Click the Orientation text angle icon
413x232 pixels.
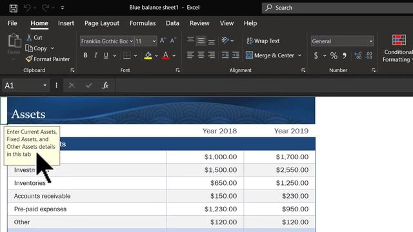coord(225,40)
